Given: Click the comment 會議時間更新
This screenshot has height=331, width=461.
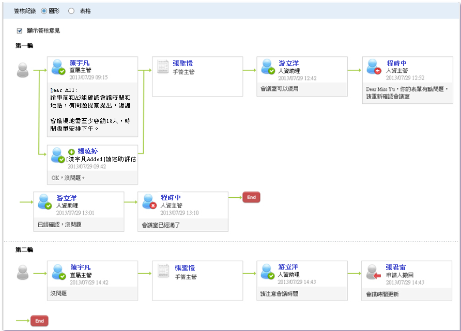Looking at the screenshot, I should (x=382, y=294).
